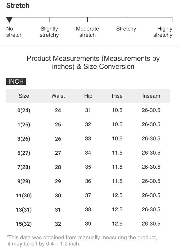The image size is (180, 248).
Task: Click the Rise column header
Action: (117, 96)
